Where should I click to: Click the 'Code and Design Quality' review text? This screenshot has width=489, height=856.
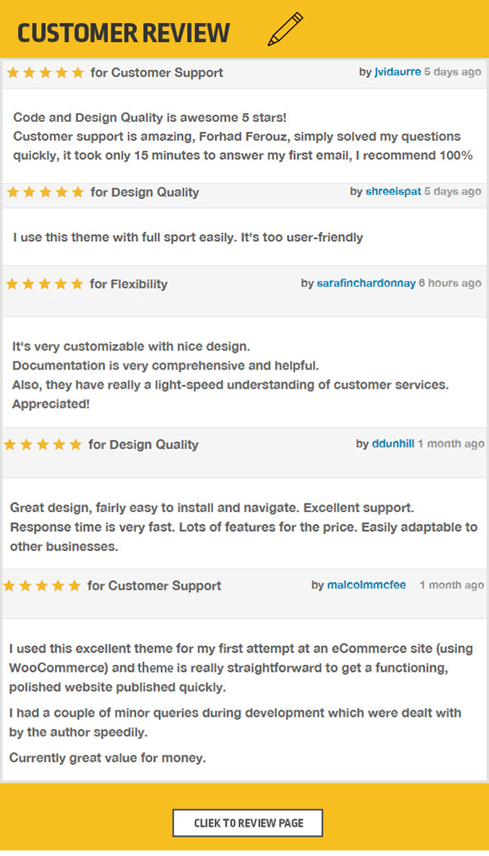[243, 136]
